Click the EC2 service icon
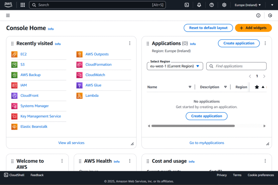This screenshot has width=278, height=185. pyautogui.click(x=14, y=54)
